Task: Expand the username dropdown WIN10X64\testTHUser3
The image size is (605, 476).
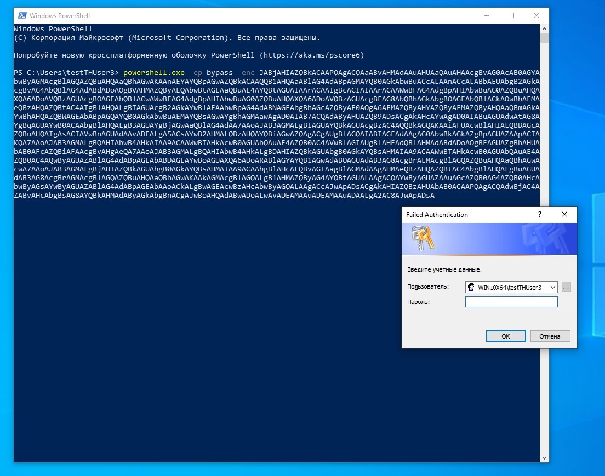Action: click(x=552, y=288)
